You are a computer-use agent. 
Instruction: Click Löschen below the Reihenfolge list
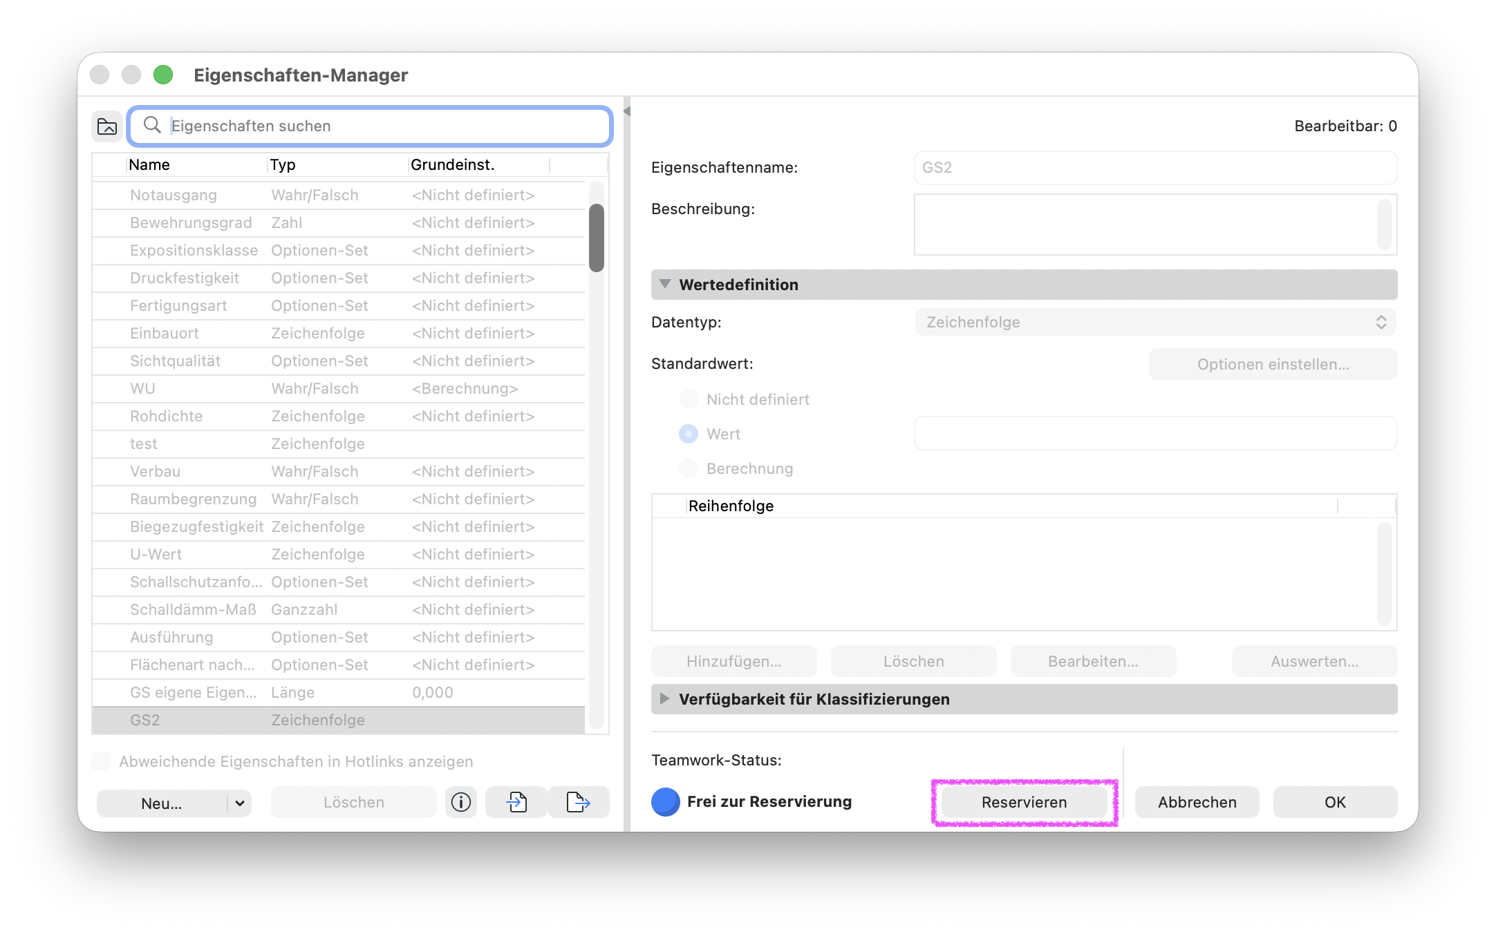914,661
